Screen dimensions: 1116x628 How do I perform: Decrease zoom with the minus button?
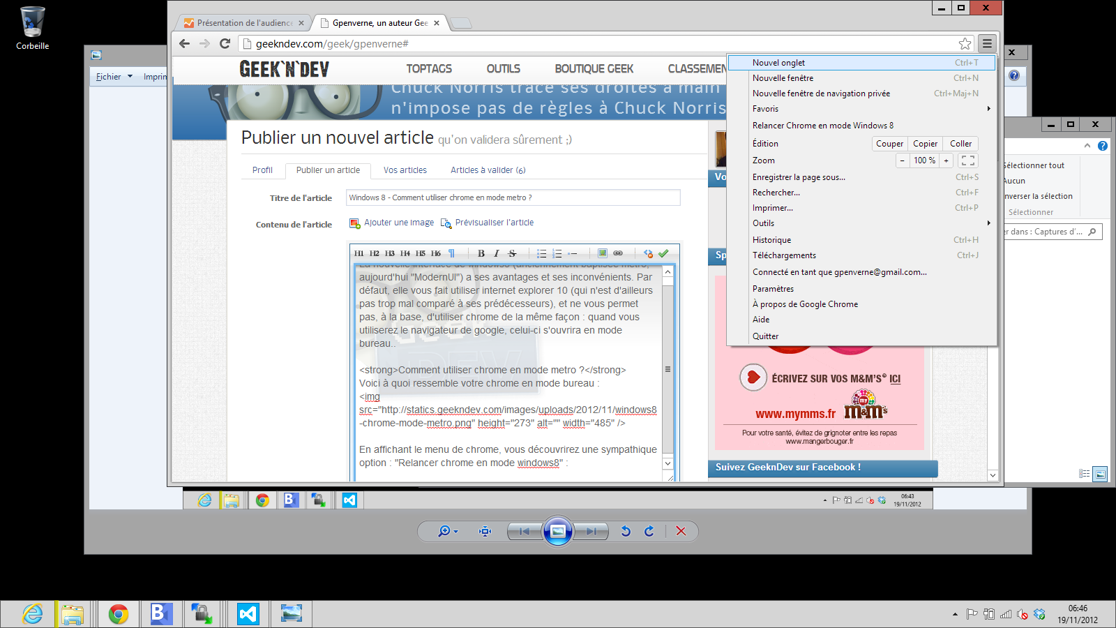[x=902, y=160]
